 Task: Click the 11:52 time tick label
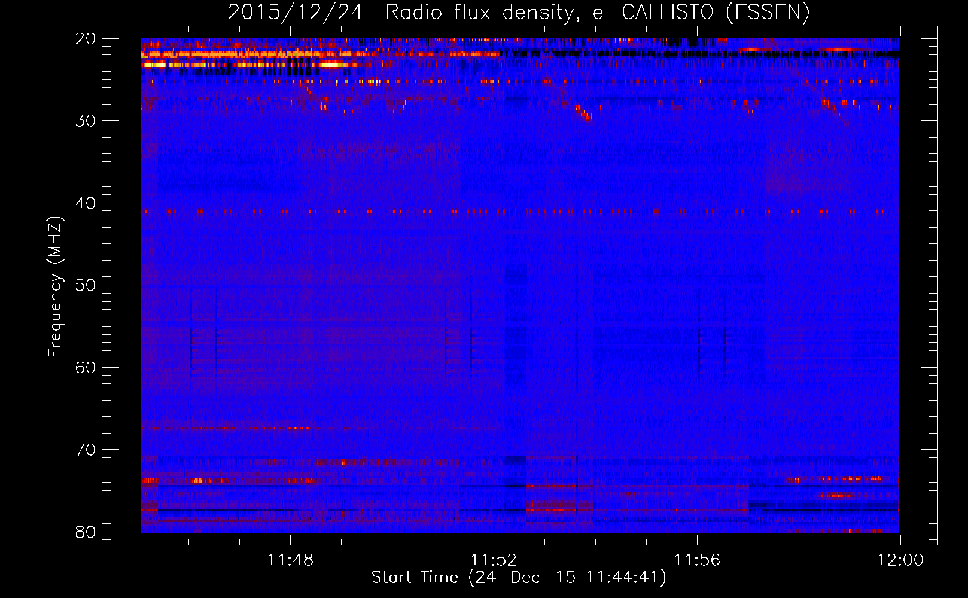(x=494, y=560)
